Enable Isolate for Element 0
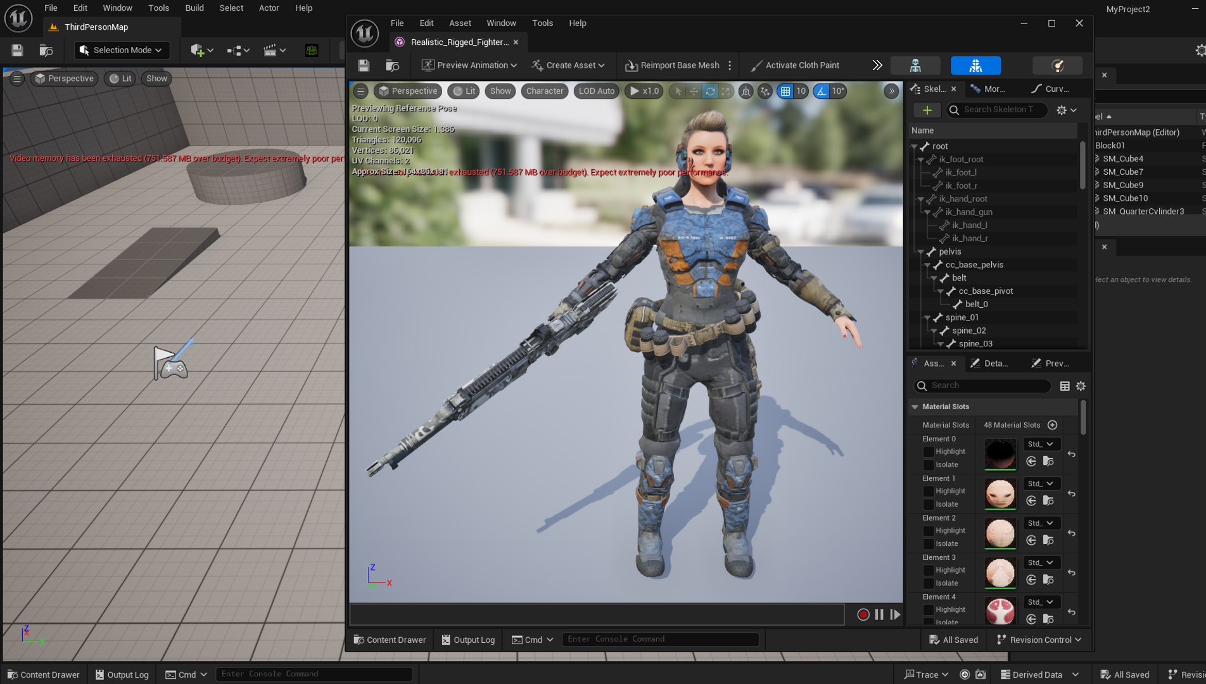Viewport: 1206px width, 684px height. (928, 465)
